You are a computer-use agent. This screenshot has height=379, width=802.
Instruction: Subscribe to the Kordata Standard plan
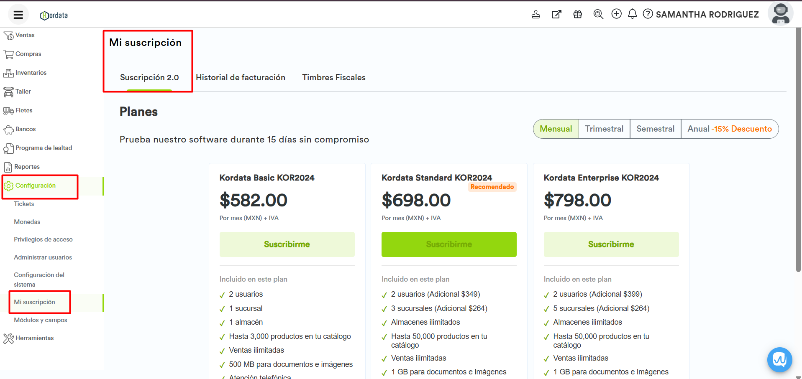pos(449,244)
